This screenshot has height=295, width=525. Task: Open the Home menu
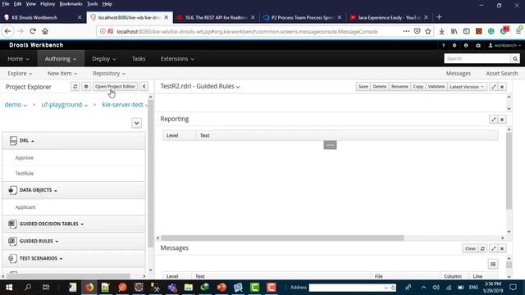(x=18, y=59)
